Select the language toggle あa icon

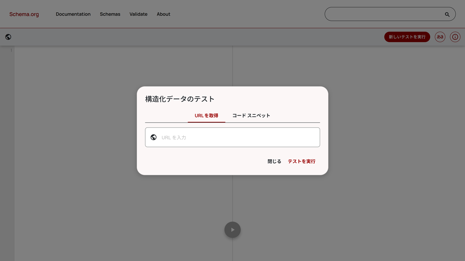(x=440, y=37)
